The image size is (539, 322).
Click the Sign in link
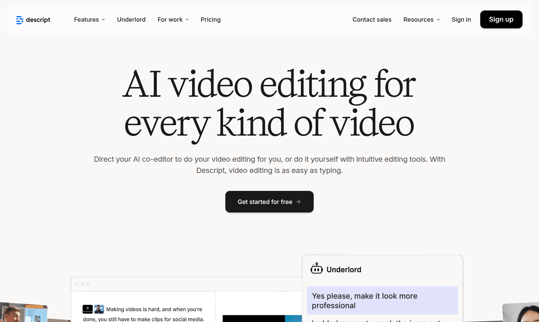click(x=461, y=19)
